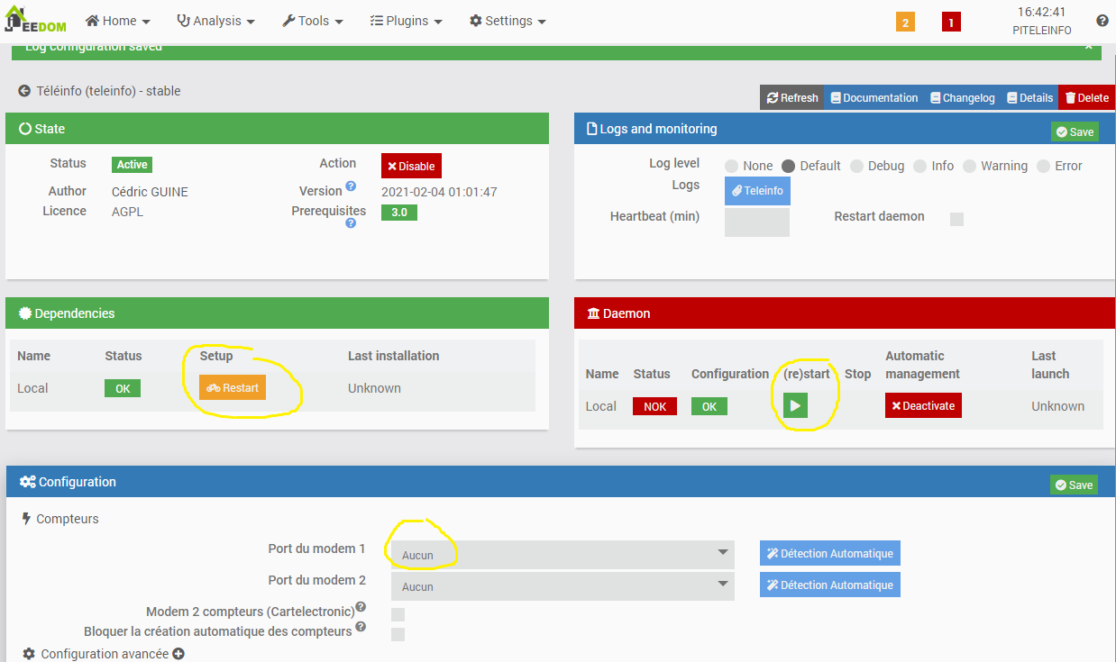
Task: Click the help question mark icon
Action: (1102, 21)
